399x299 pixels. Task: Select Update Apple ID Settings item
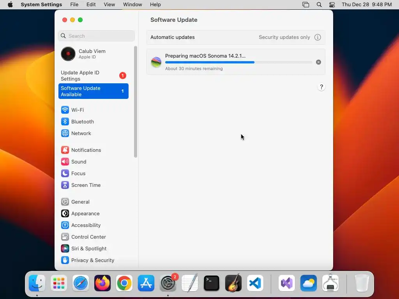93,76
